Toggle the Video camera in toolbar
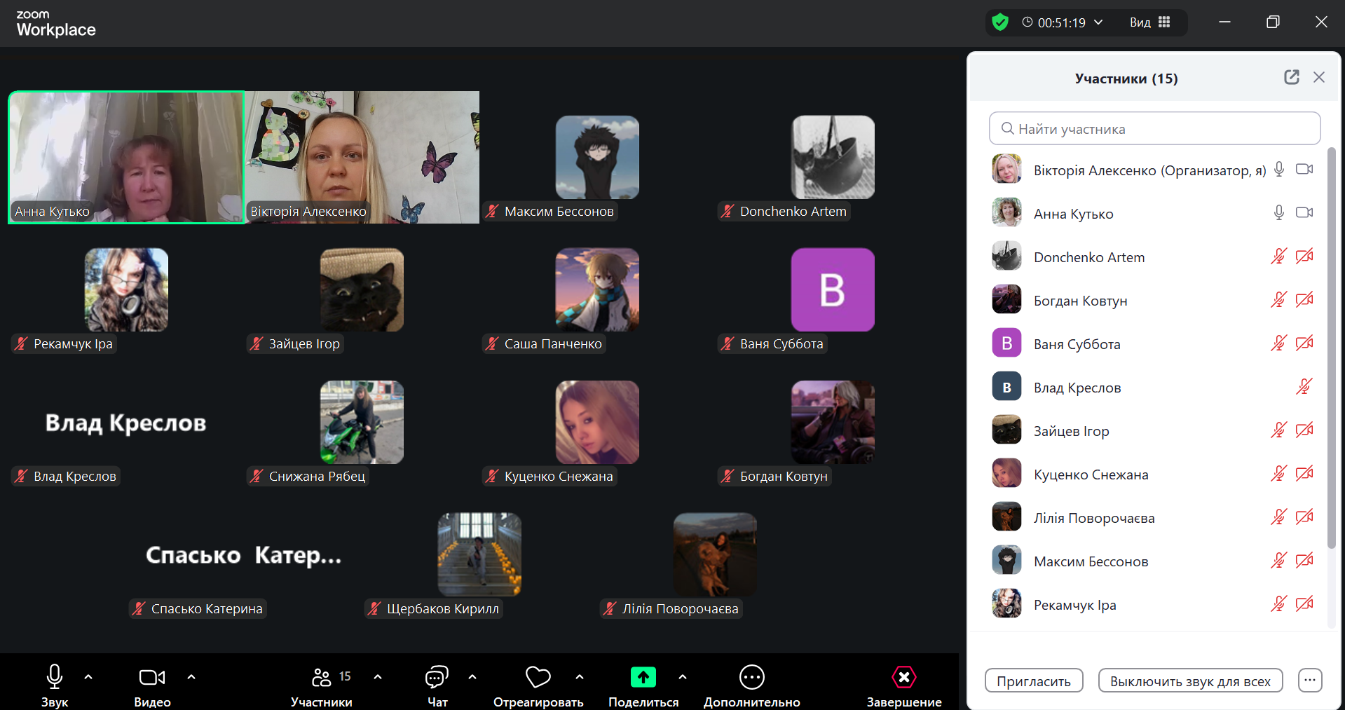The height and width of the screenshot is (710, 1345). pyautogui.click(x=152, y=677)
